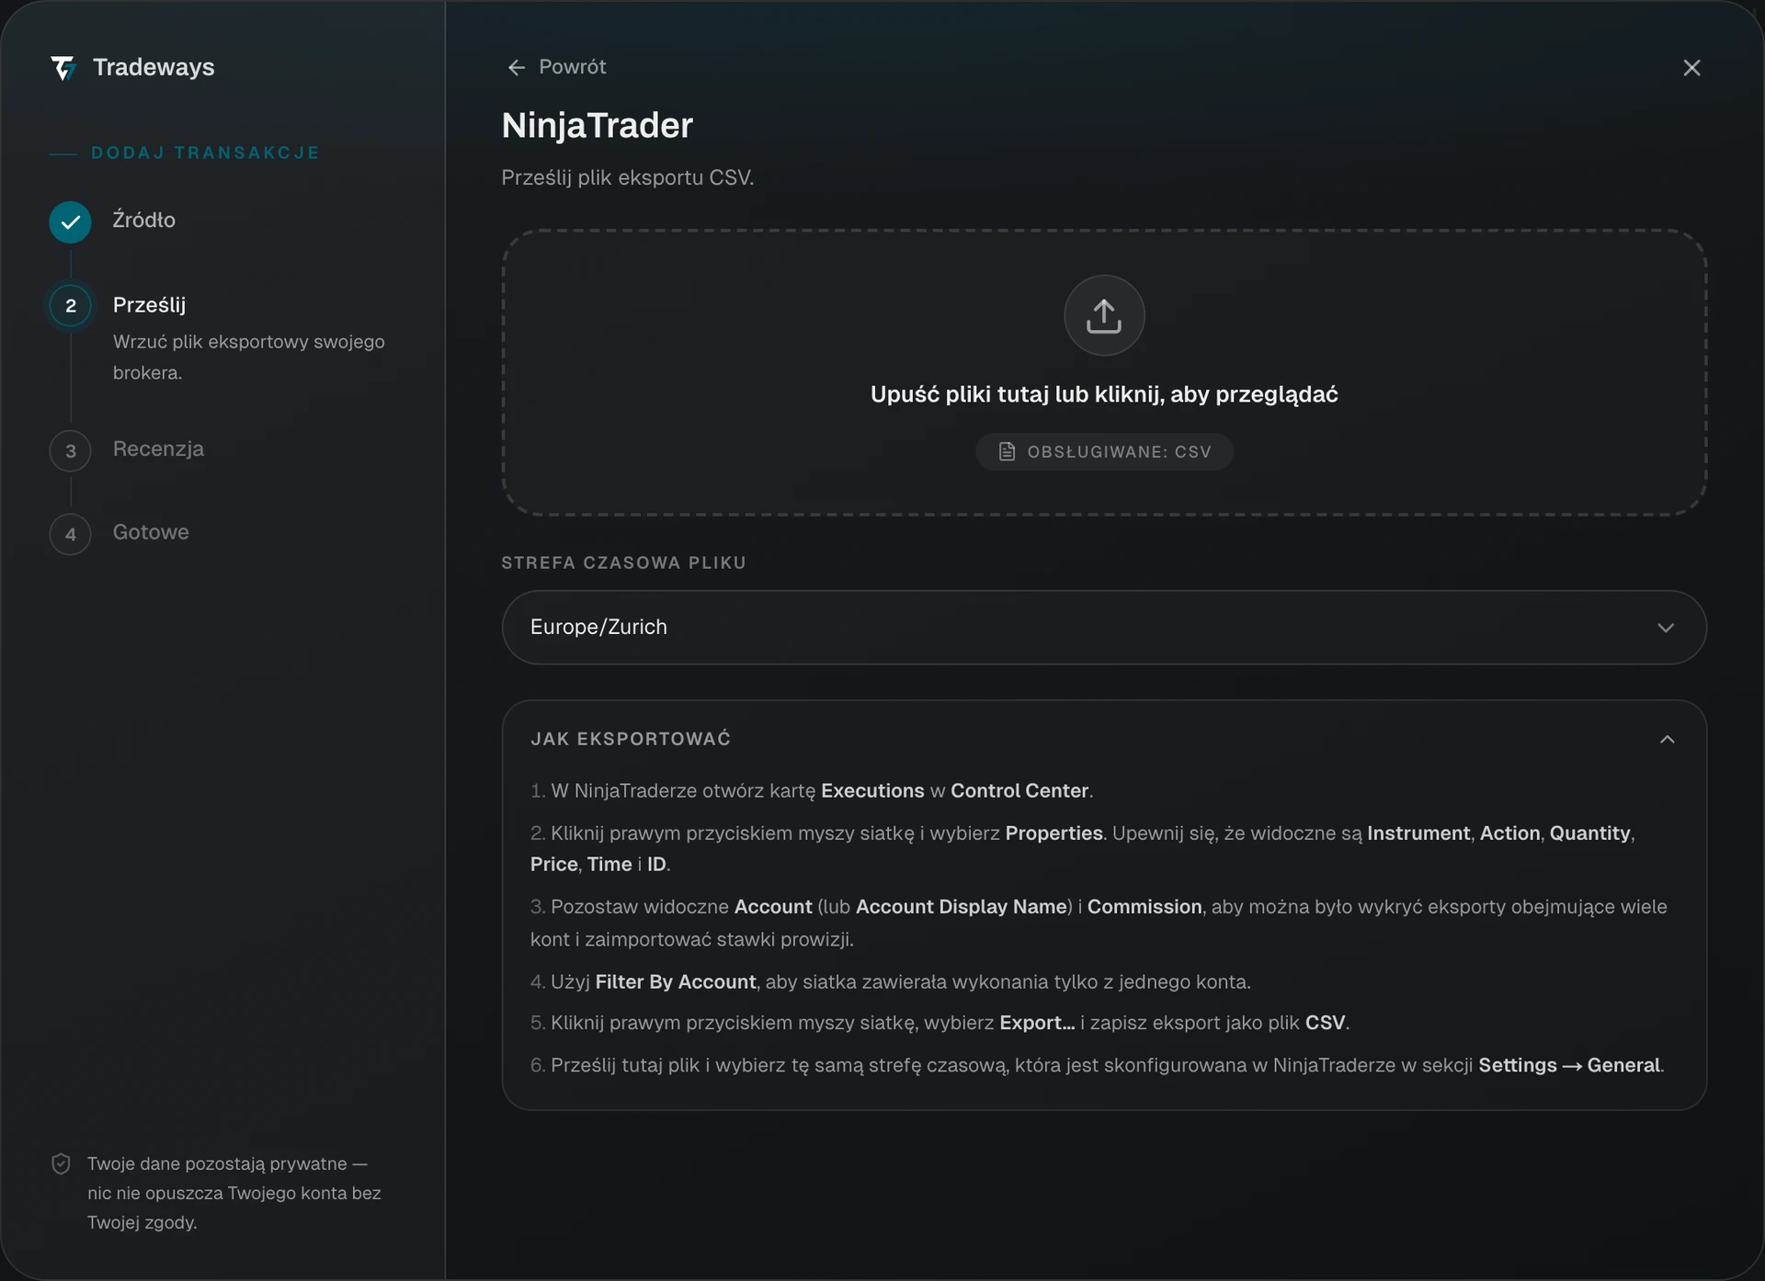Click the 'JAK EKSPORTOWAĆ' header
Image resolution: width=1765 pixels, height=1281 pixels.
click(631, 739)
